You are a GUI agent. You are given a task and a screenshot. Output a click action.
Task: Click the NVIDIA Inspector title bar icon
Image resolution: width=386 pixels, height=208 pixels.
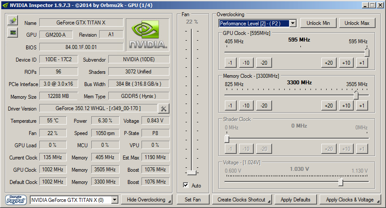(x=5, y=5)
